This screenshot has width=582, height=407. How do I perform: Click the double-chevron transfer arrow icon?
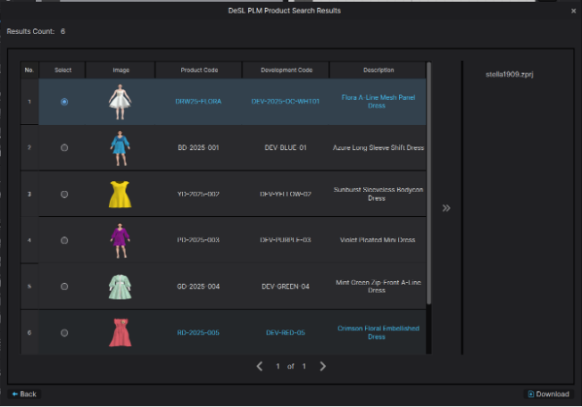(x=446, y=208)
